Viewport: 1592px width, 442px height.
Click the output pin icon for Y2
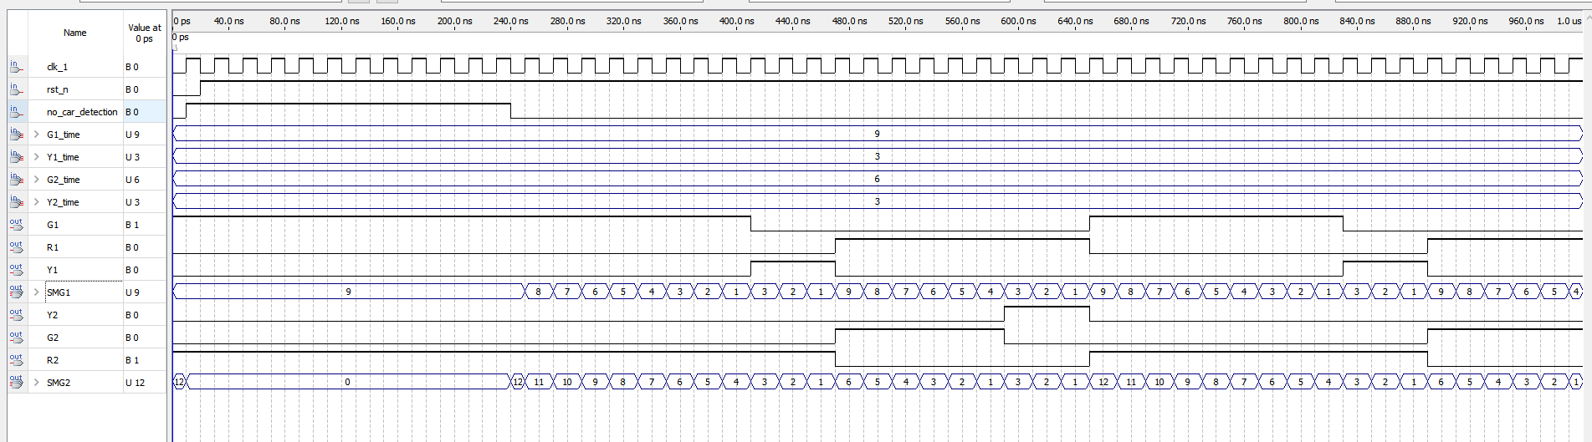(16, 314)
